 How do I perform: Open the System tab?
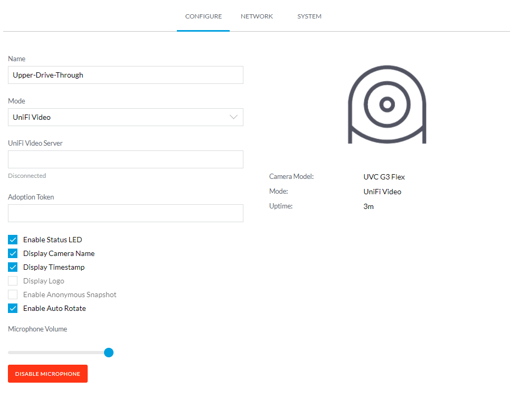[x=309, y=16]
